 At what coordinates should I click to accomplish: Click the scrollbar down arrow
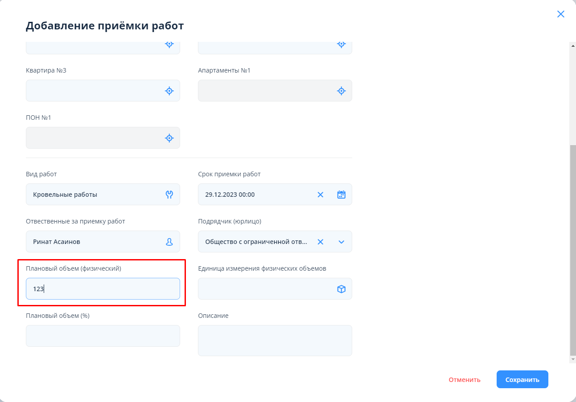coord(573,359)
